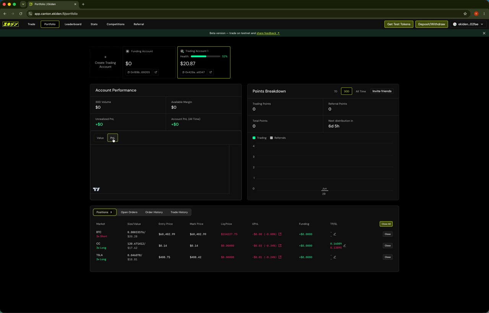The height and width of the screenshot is (313, 489).
Task: Bookmark this page with the star icon
Action: [465, 14]
